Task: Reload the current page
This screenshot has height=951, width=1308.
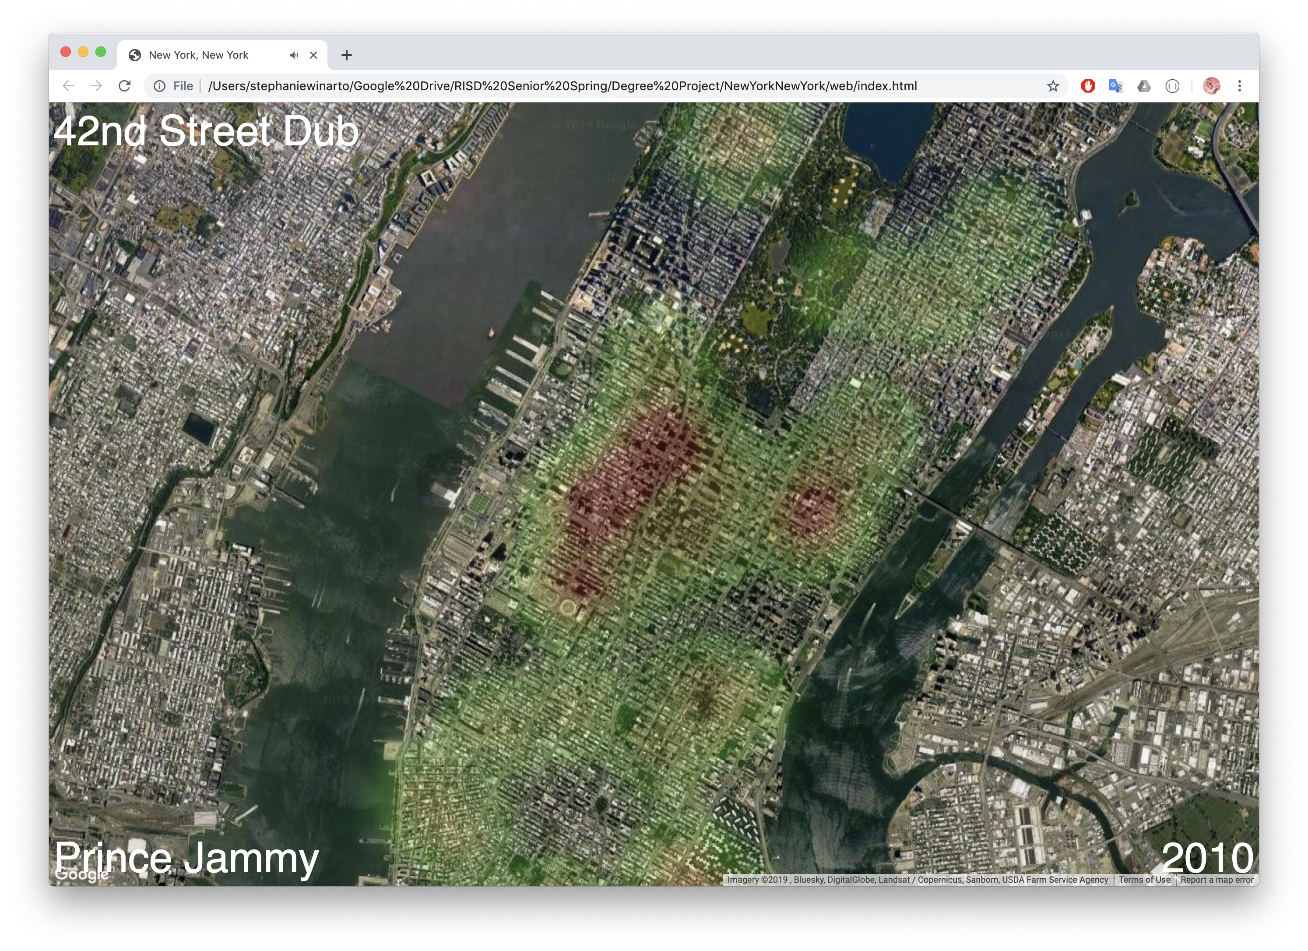Action: point(125,86)
